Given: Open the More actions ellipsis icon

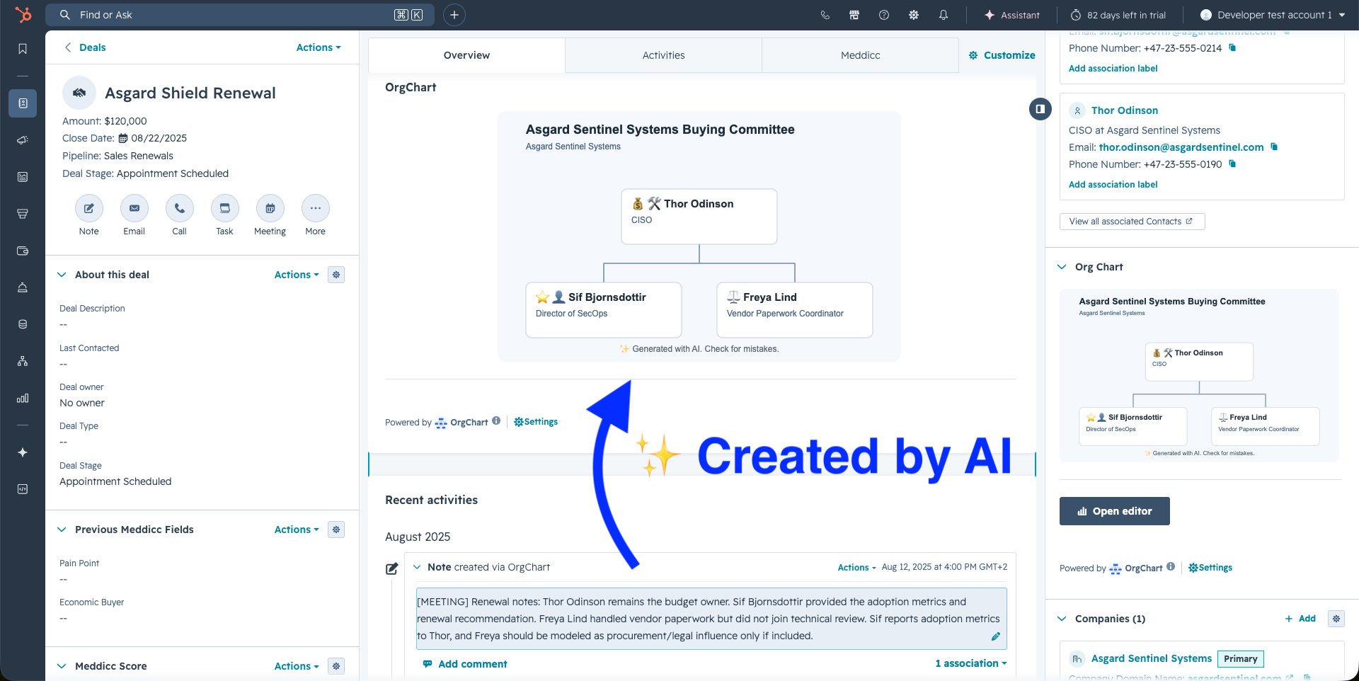Looking at the screenshot, I should tap(316, 208).
